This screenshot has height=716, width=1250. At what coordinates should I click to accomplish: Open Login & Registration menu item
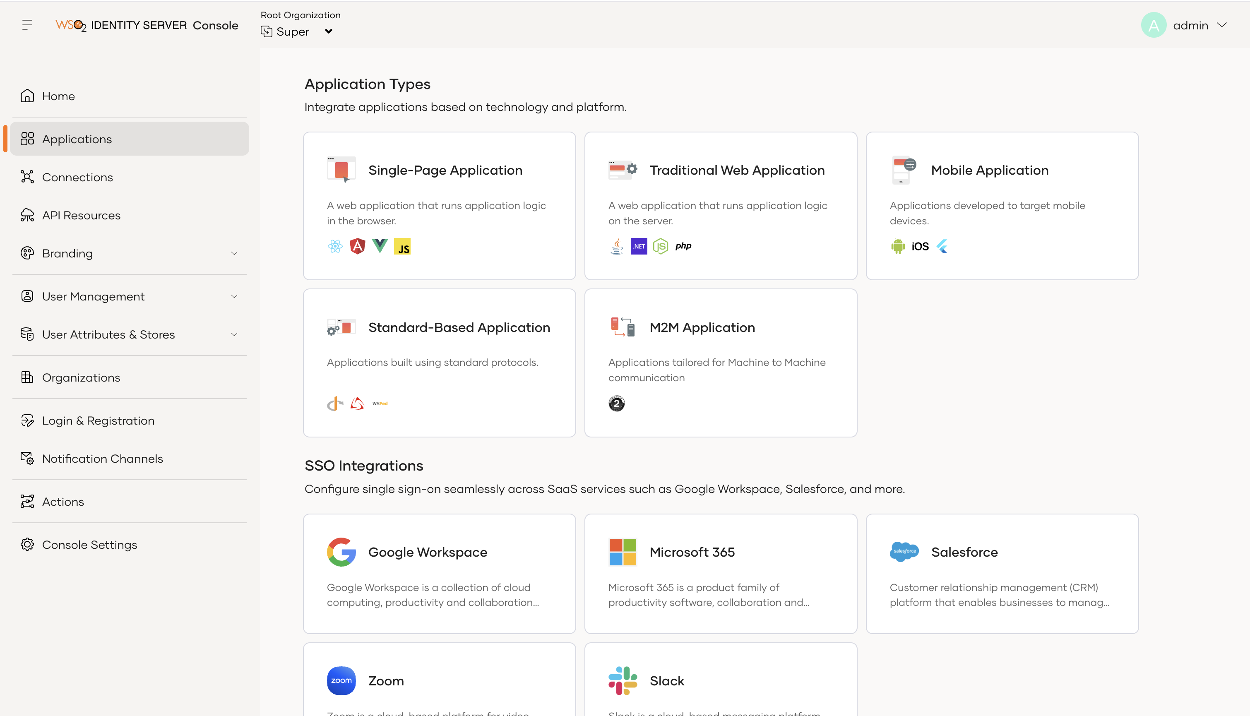click(99, 420)
